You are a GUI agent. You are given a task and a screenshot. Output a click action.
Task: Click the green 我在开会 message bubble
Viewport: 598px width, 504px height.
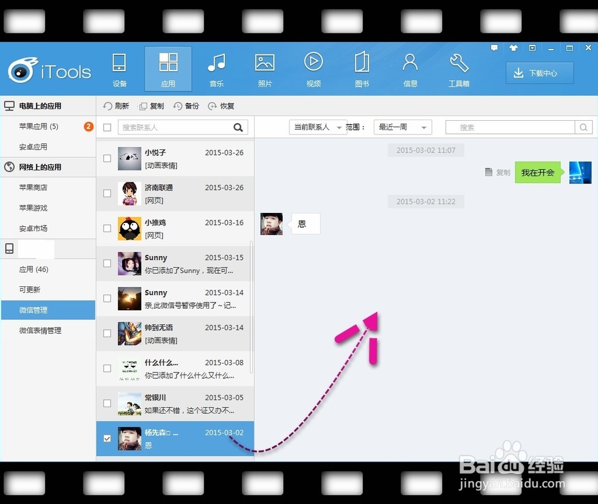click(x=539, y=172)
